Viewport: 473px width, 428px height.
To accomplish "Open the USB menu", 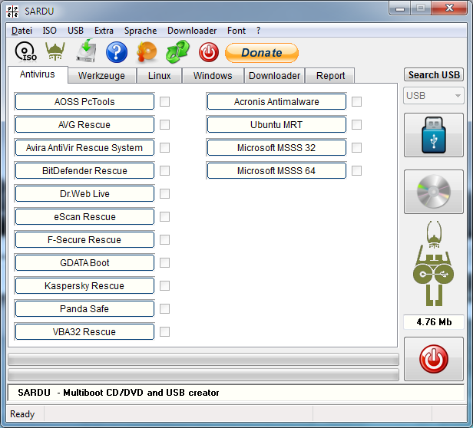I will [x=75, y=31].
